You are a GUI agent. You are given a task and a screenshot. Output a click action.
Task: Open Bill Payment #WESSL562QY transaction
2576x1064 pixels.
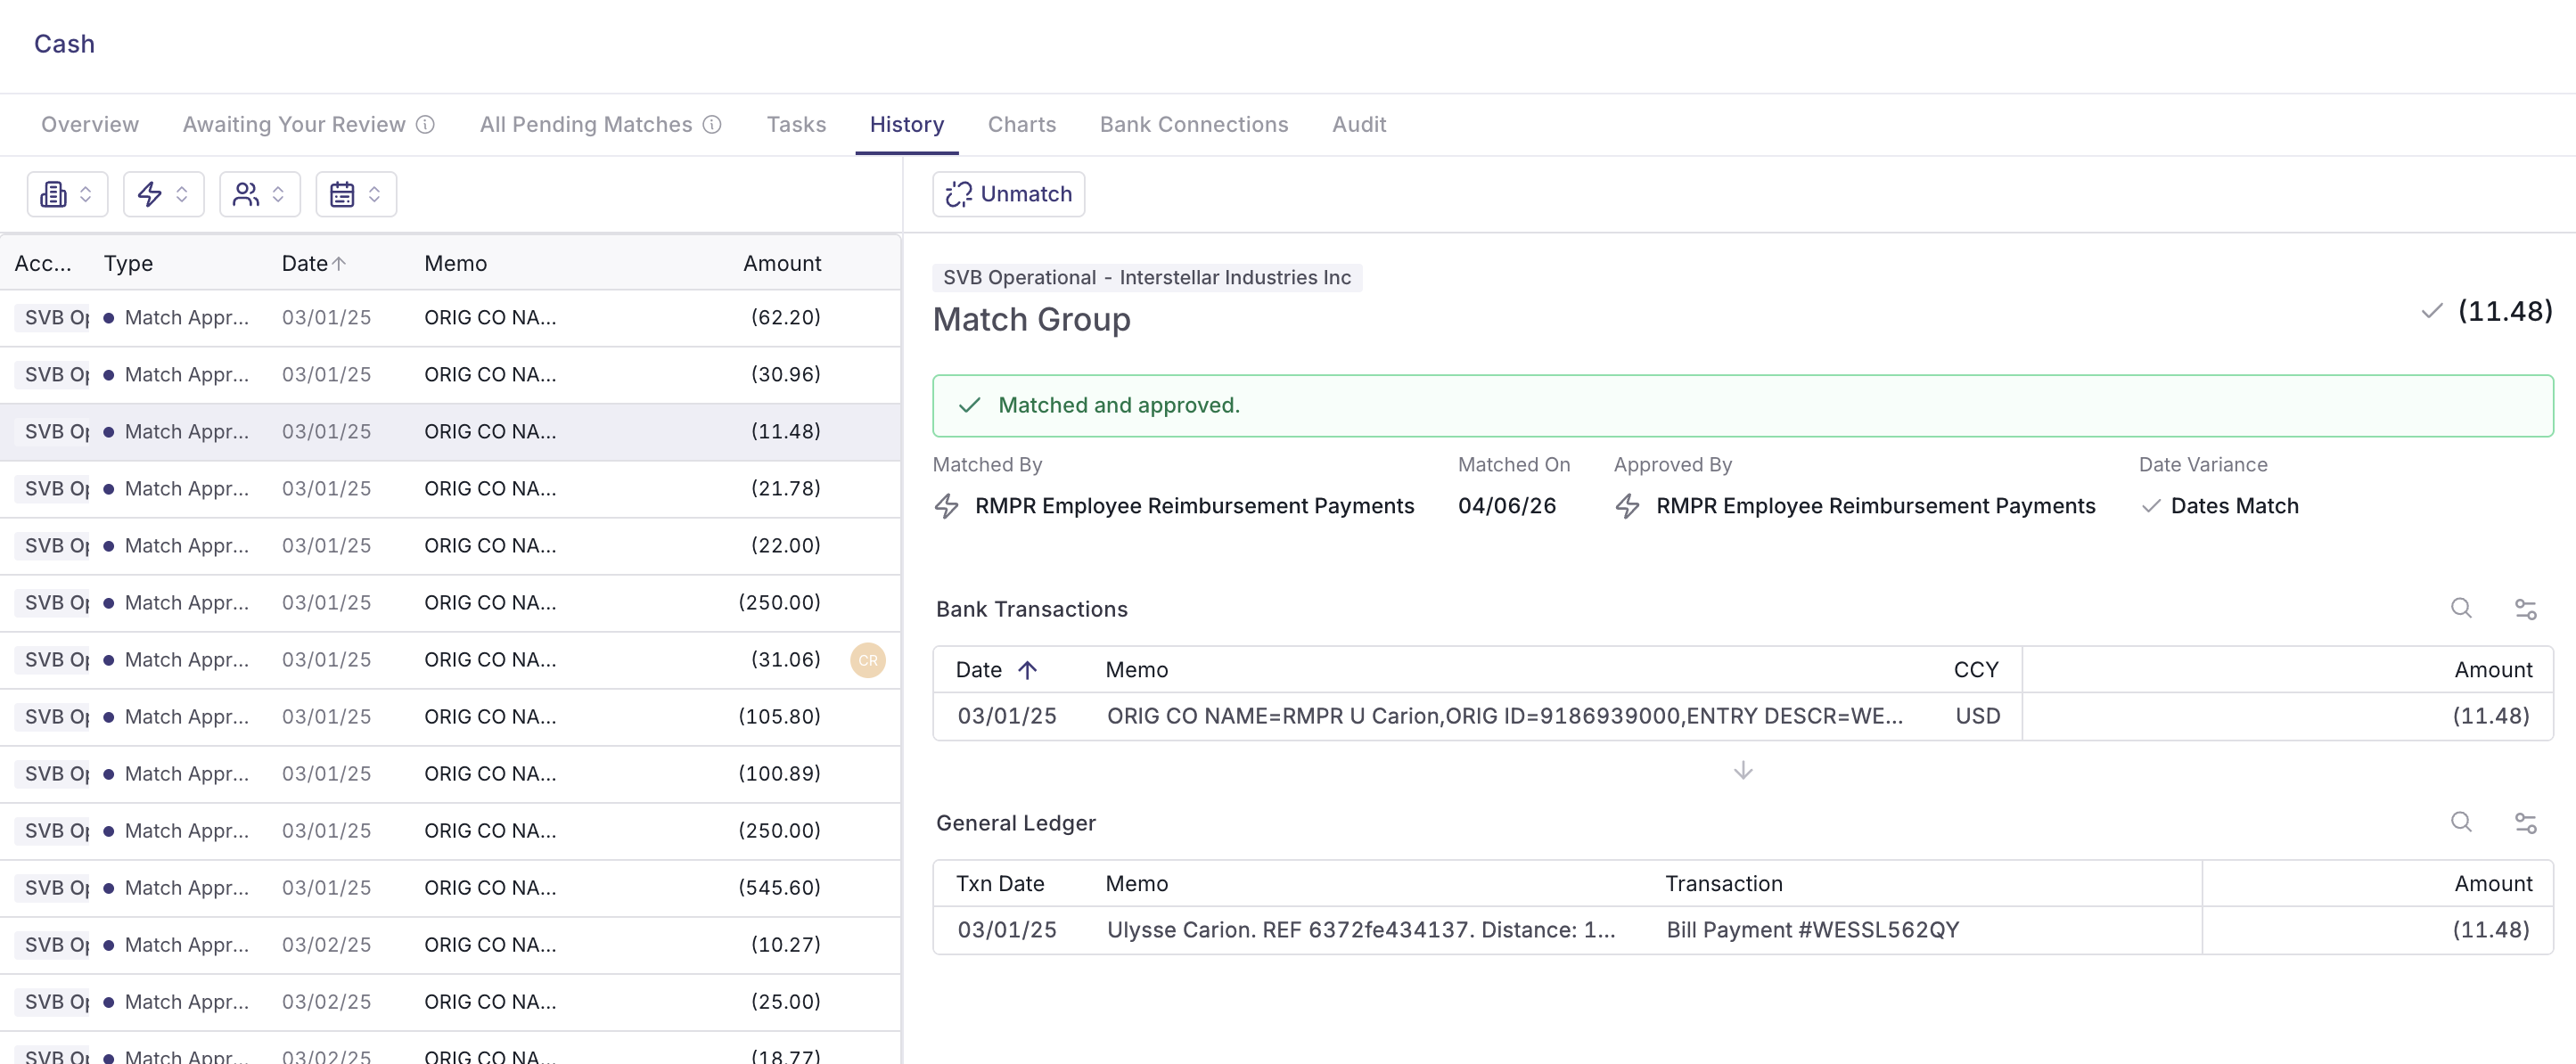pyautogui.click(x=1812, y=930)
